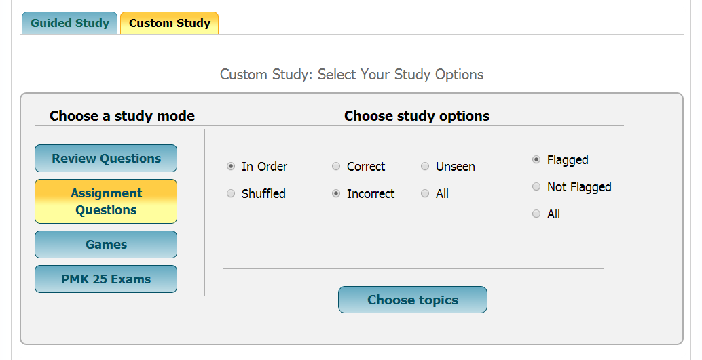The width and height of the screenshot is (702, 360).
Task: Choose the Assignment Questions mode button
Action: point(106,201)
